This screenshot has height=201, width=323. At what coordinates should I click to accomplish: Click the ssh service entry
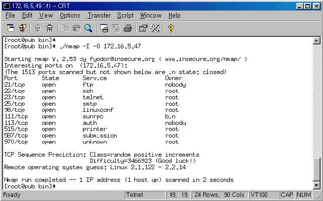click(88, 91)
